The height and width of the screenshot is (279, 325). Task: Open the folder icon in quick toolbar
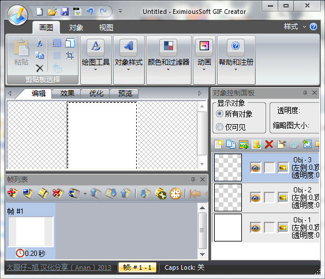tap(52, 12)
